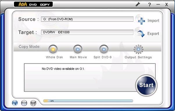The height and width of the screenshot is (111, 175).
Task: Open purchase via shopping cart icon
Action: (33, 103)
